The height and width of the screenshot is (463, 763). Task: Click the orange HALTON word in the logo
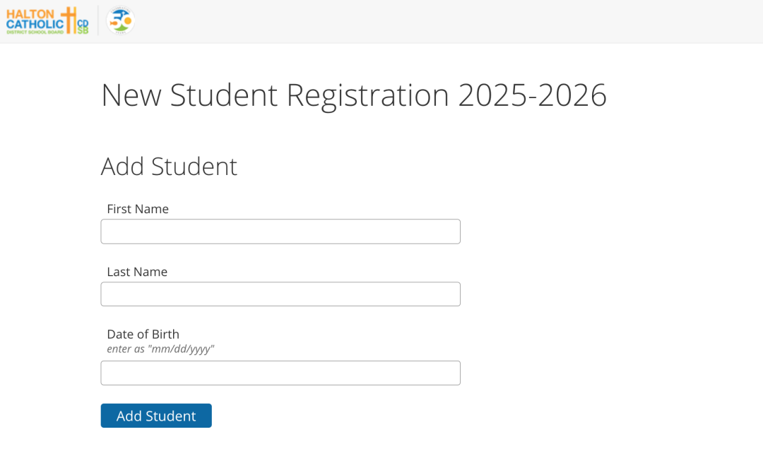click(x=30, y=14)
